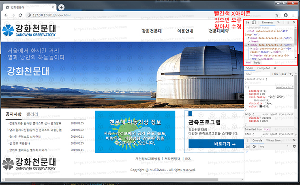The width and height of the screenshot is (300, 185).
Task: Click the 강화천문대 header logo
Action: pos(29,31)
